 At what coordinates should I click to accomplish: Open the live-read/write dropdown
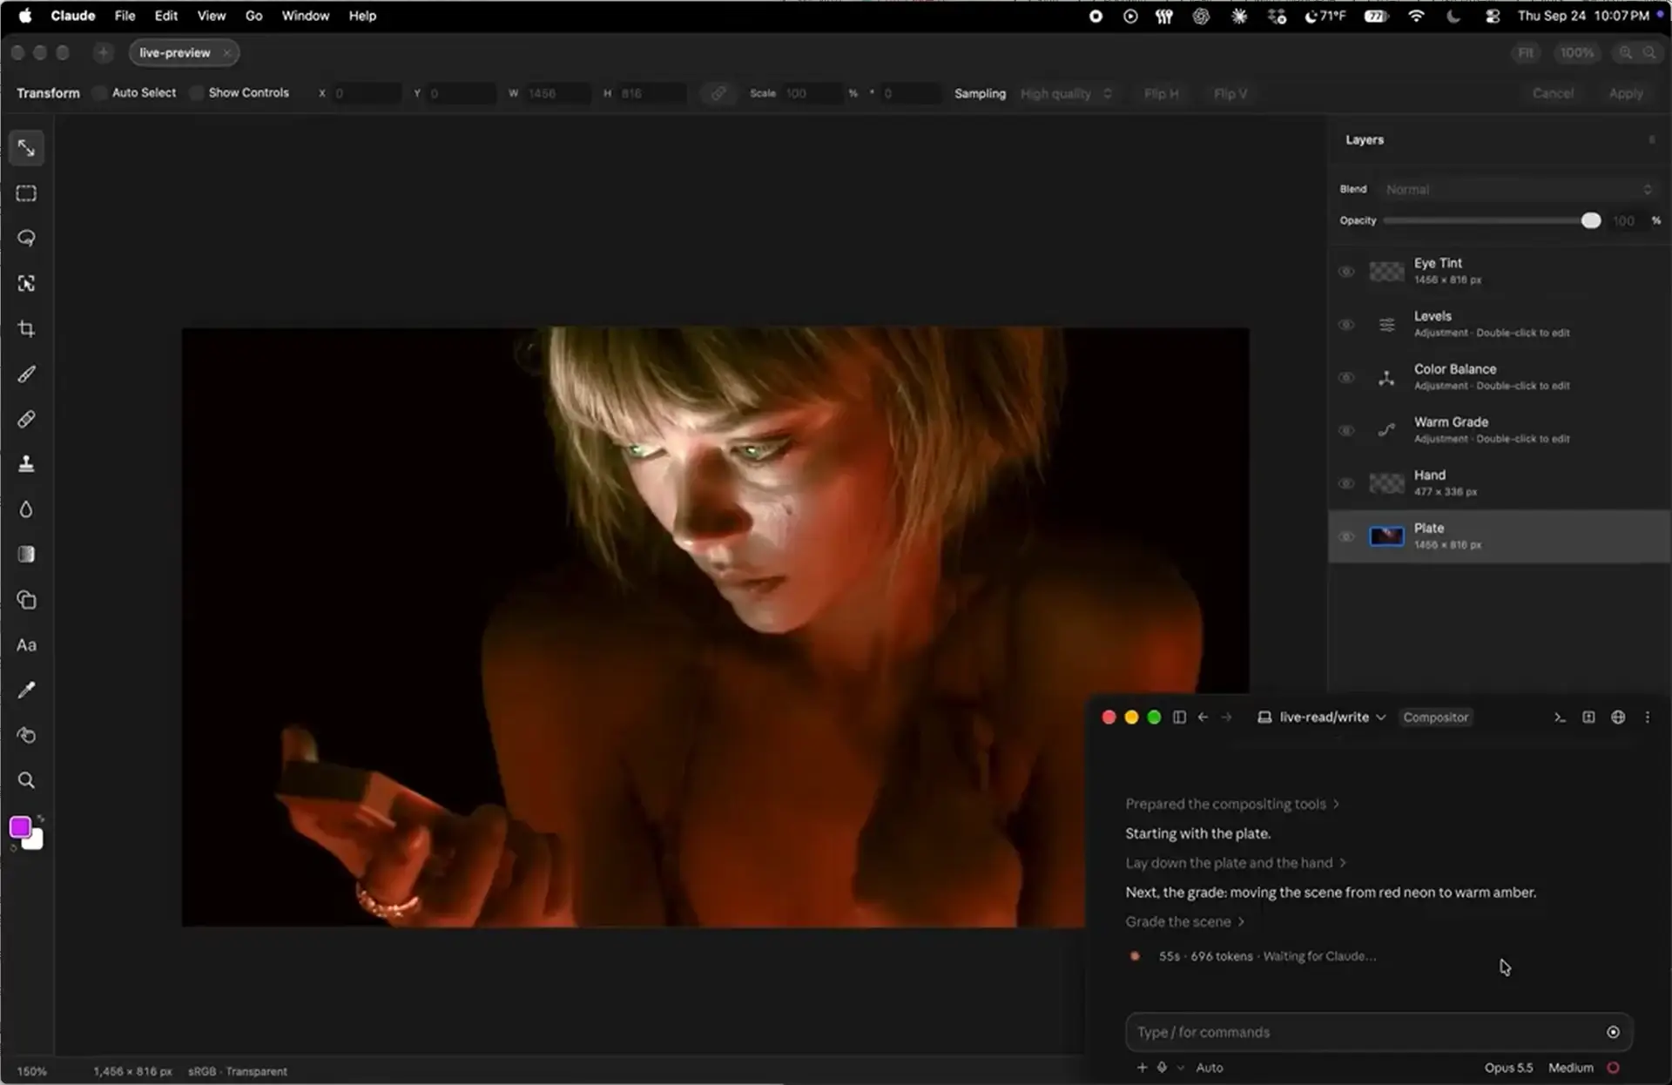point(1322,718)
